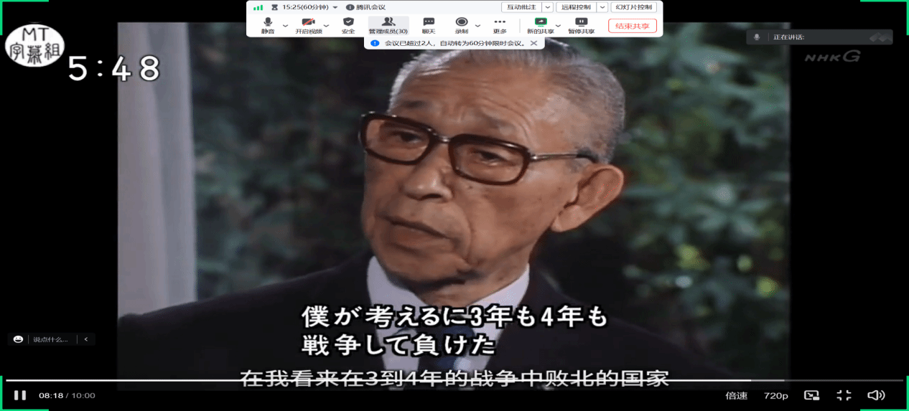Click the 说点什么 comment input

pyautogui.click(x=50, y=339)
